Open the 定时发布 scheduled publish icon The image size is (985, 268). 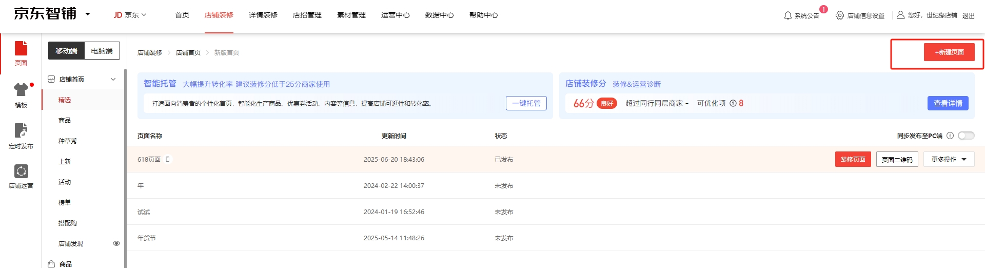click(x=21, y=130)
